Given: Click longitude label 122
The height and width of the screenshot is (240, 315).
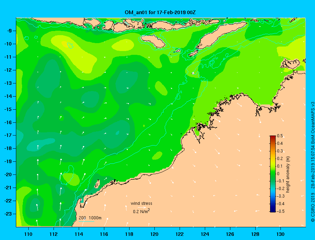Looking at the screenshot, I should coord(180,234).
